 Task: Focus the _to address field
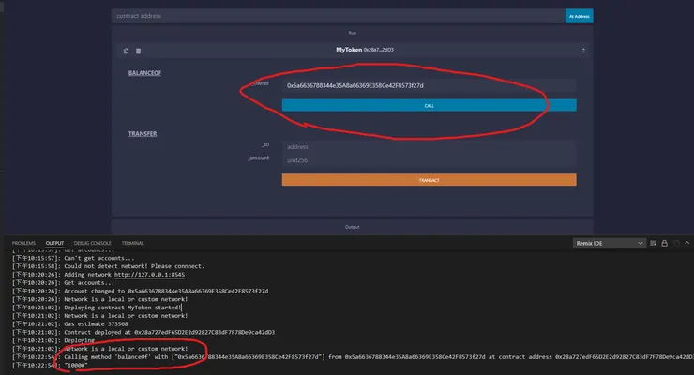429,147
